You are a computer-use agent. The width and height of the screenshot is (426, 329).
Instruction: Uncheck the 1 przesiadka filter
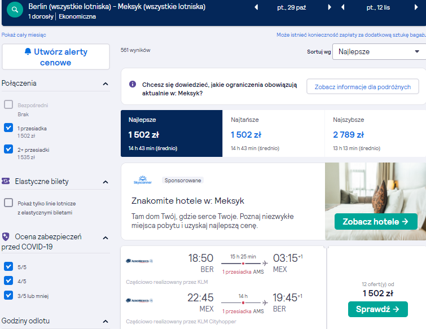(x=8, y=128)
